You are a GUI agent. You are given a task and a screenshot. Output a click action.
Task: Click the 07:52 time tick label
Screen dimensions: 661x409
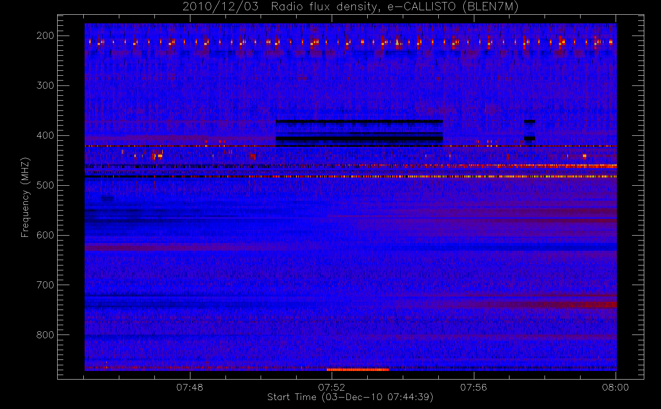[x=332, y=387]
